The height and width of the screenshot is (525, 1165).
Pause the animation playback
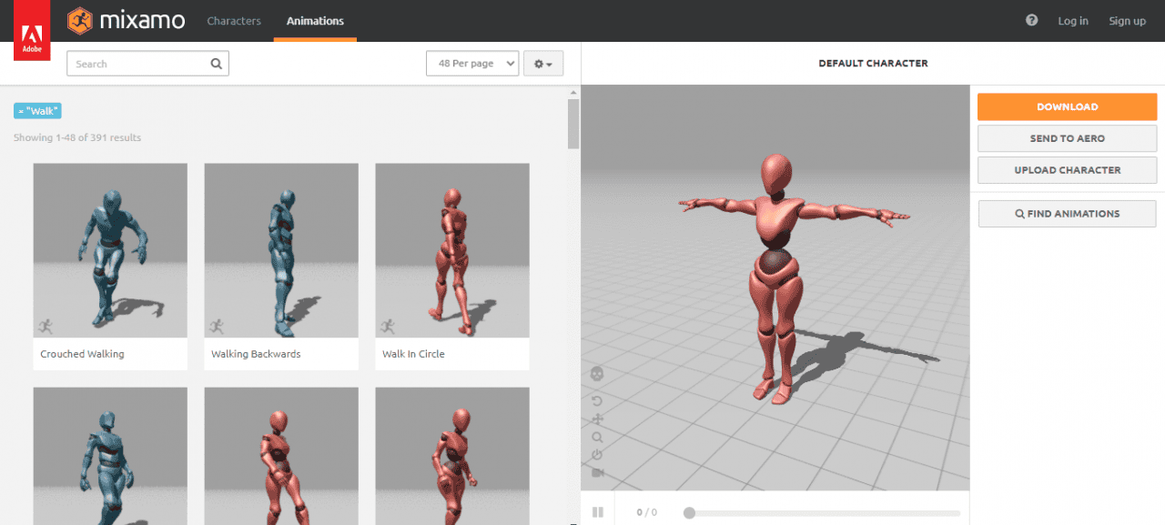click(598, 511)
